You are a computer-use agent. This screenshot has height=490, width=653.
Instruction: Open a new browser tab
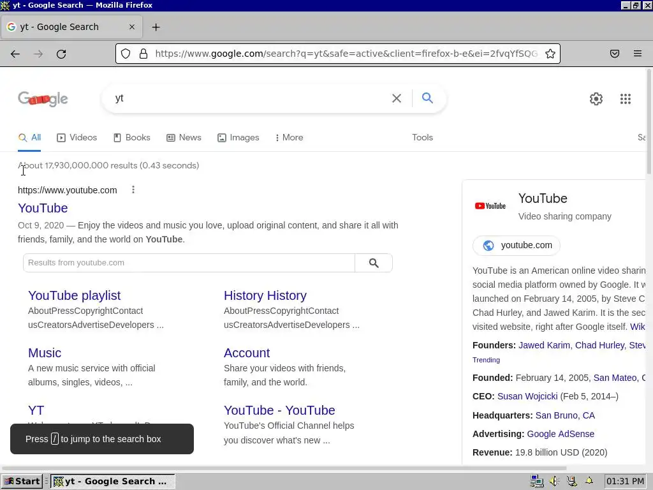(156, 27)
